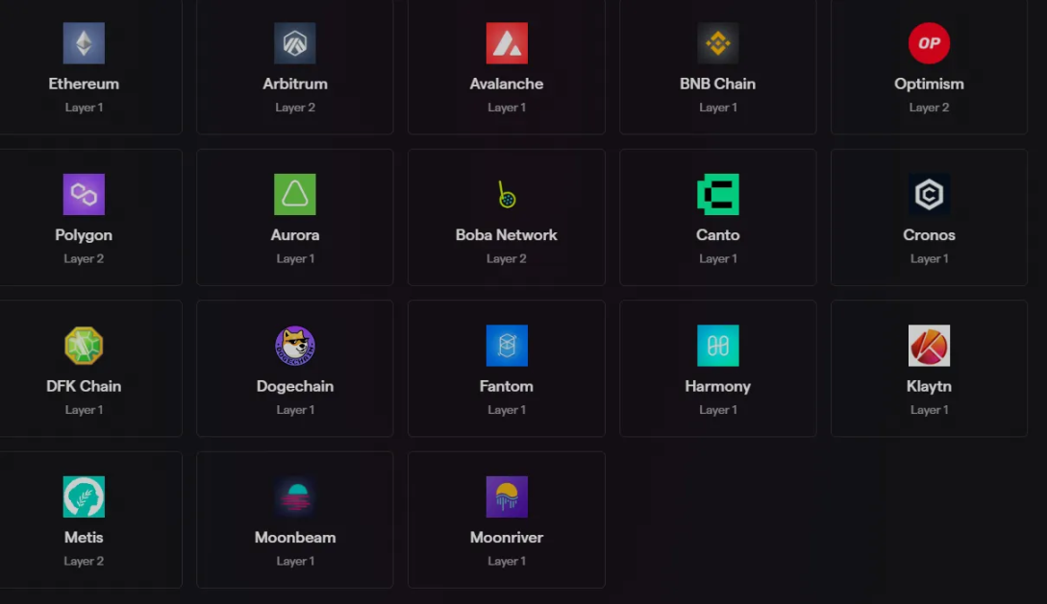This screenshot has width=1047, height=604.
Task: Choose the BNB Chain yellow icon
Action: [x=717, y=43]
